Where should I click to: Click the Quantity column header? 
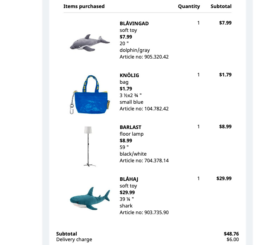189,6
